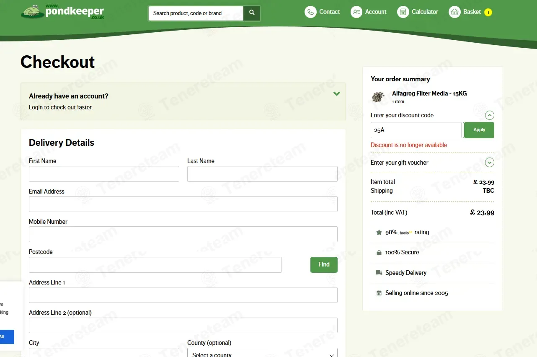Click the Account link in header
The height and width of the screenshot is (357, 537).
click(x=376, y=12)
